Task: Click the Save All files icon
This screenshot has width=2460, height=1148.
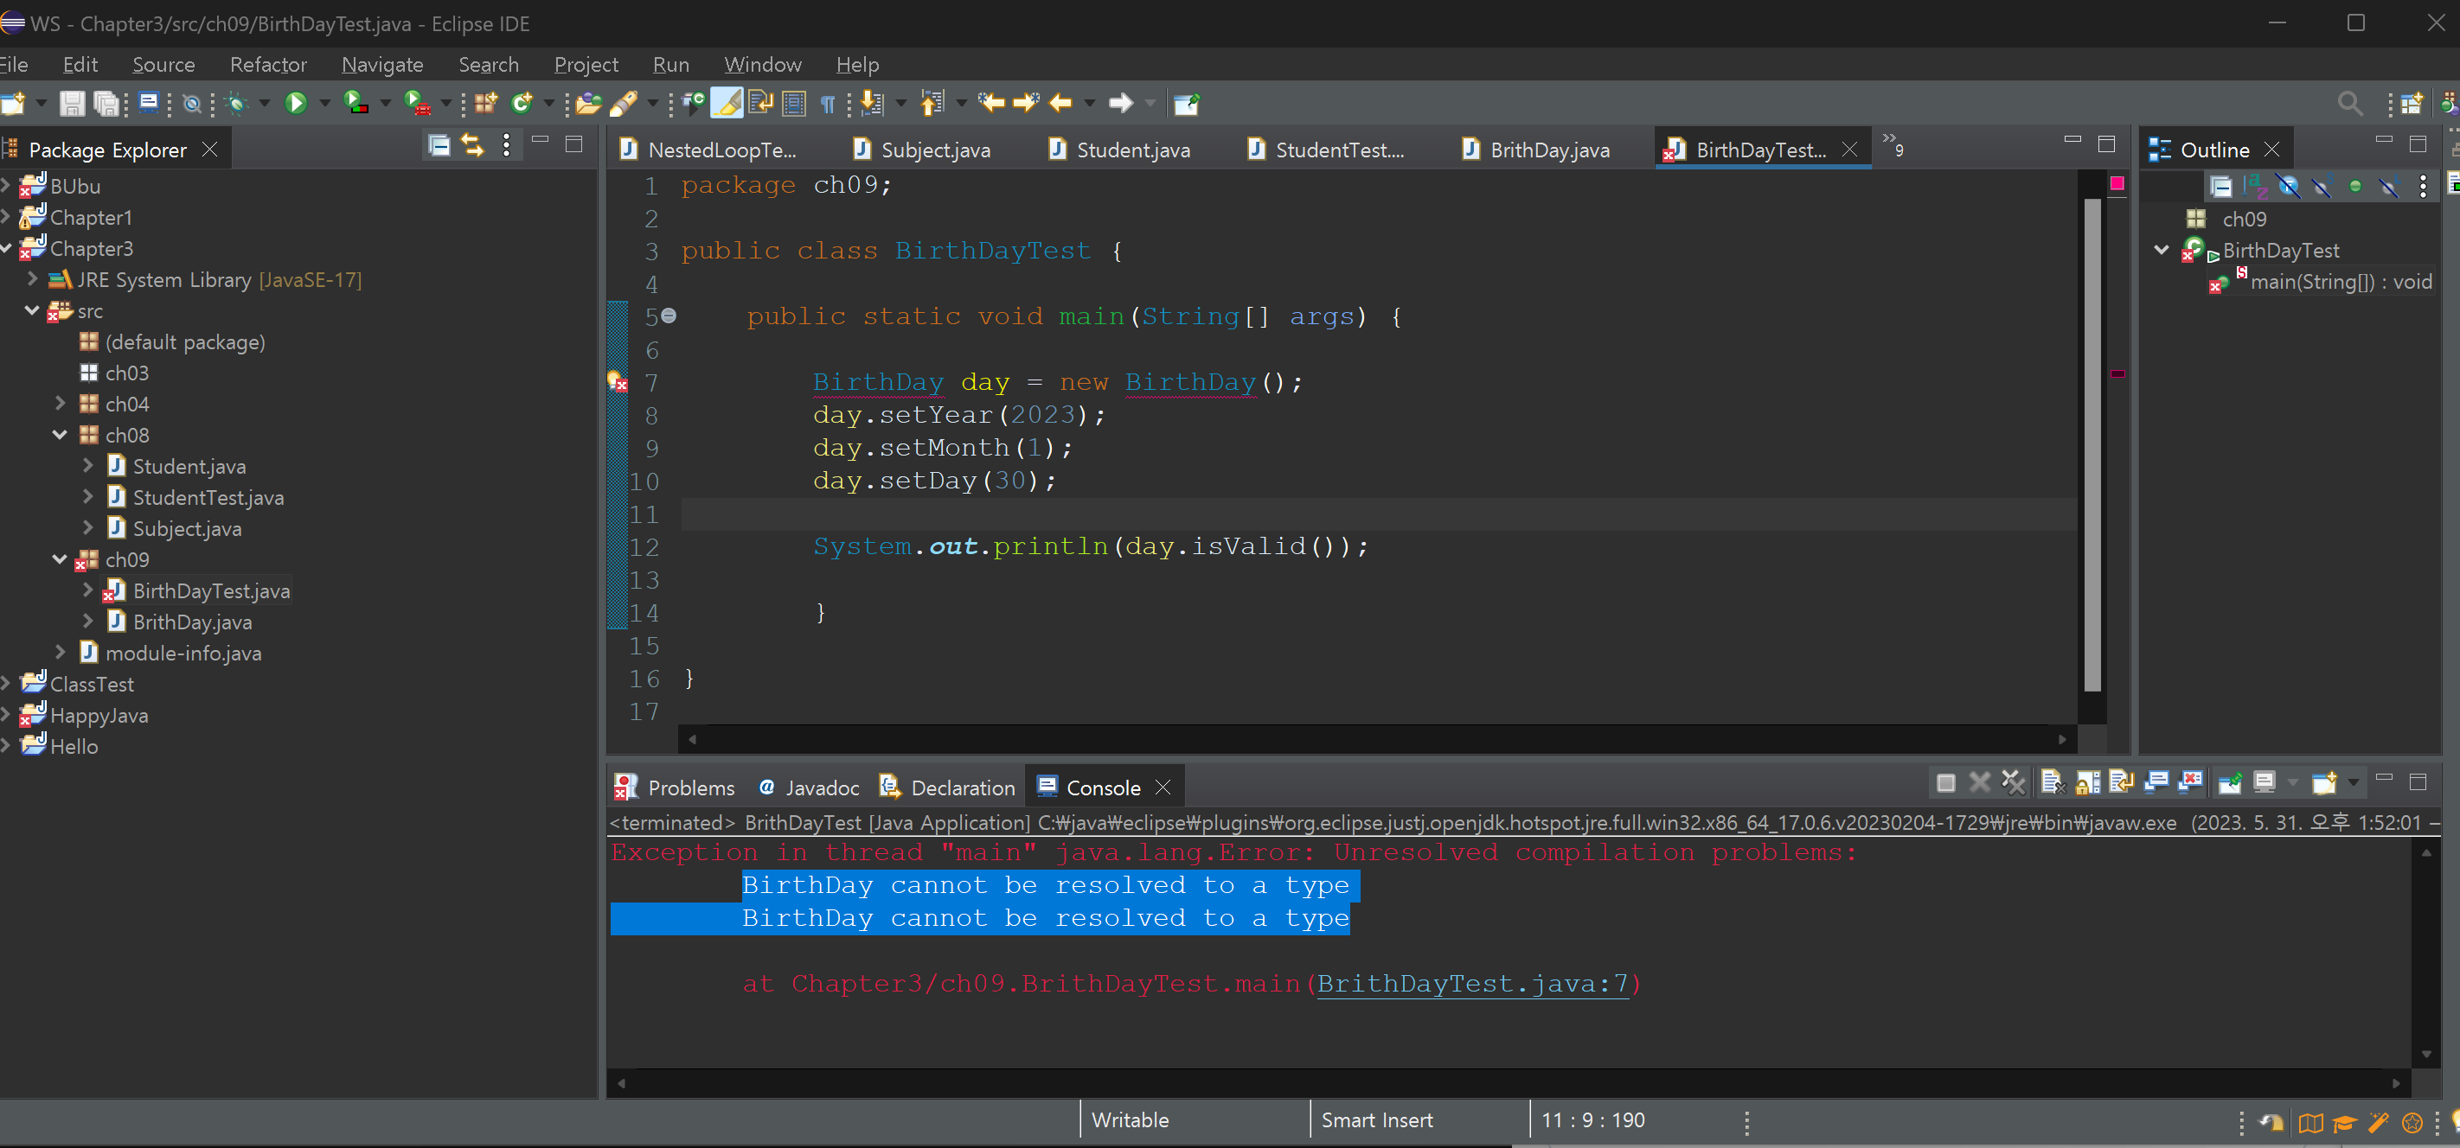Action: [x=106, y=105]
